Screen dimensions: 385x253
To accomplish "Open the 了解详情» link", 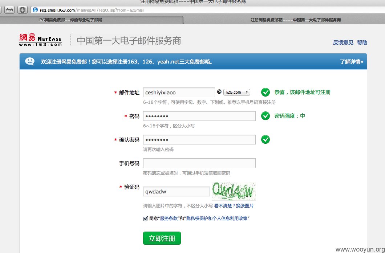I will pyautogui.click(x=352, y=62).
